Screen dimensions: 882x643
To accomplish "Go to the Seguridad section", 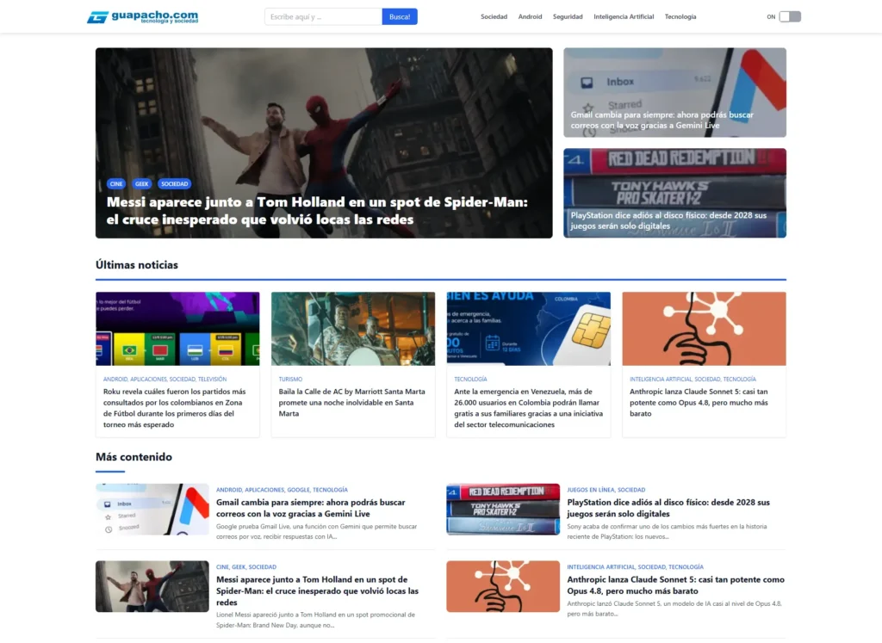I will pyautogui.click(x=568, y=17).
